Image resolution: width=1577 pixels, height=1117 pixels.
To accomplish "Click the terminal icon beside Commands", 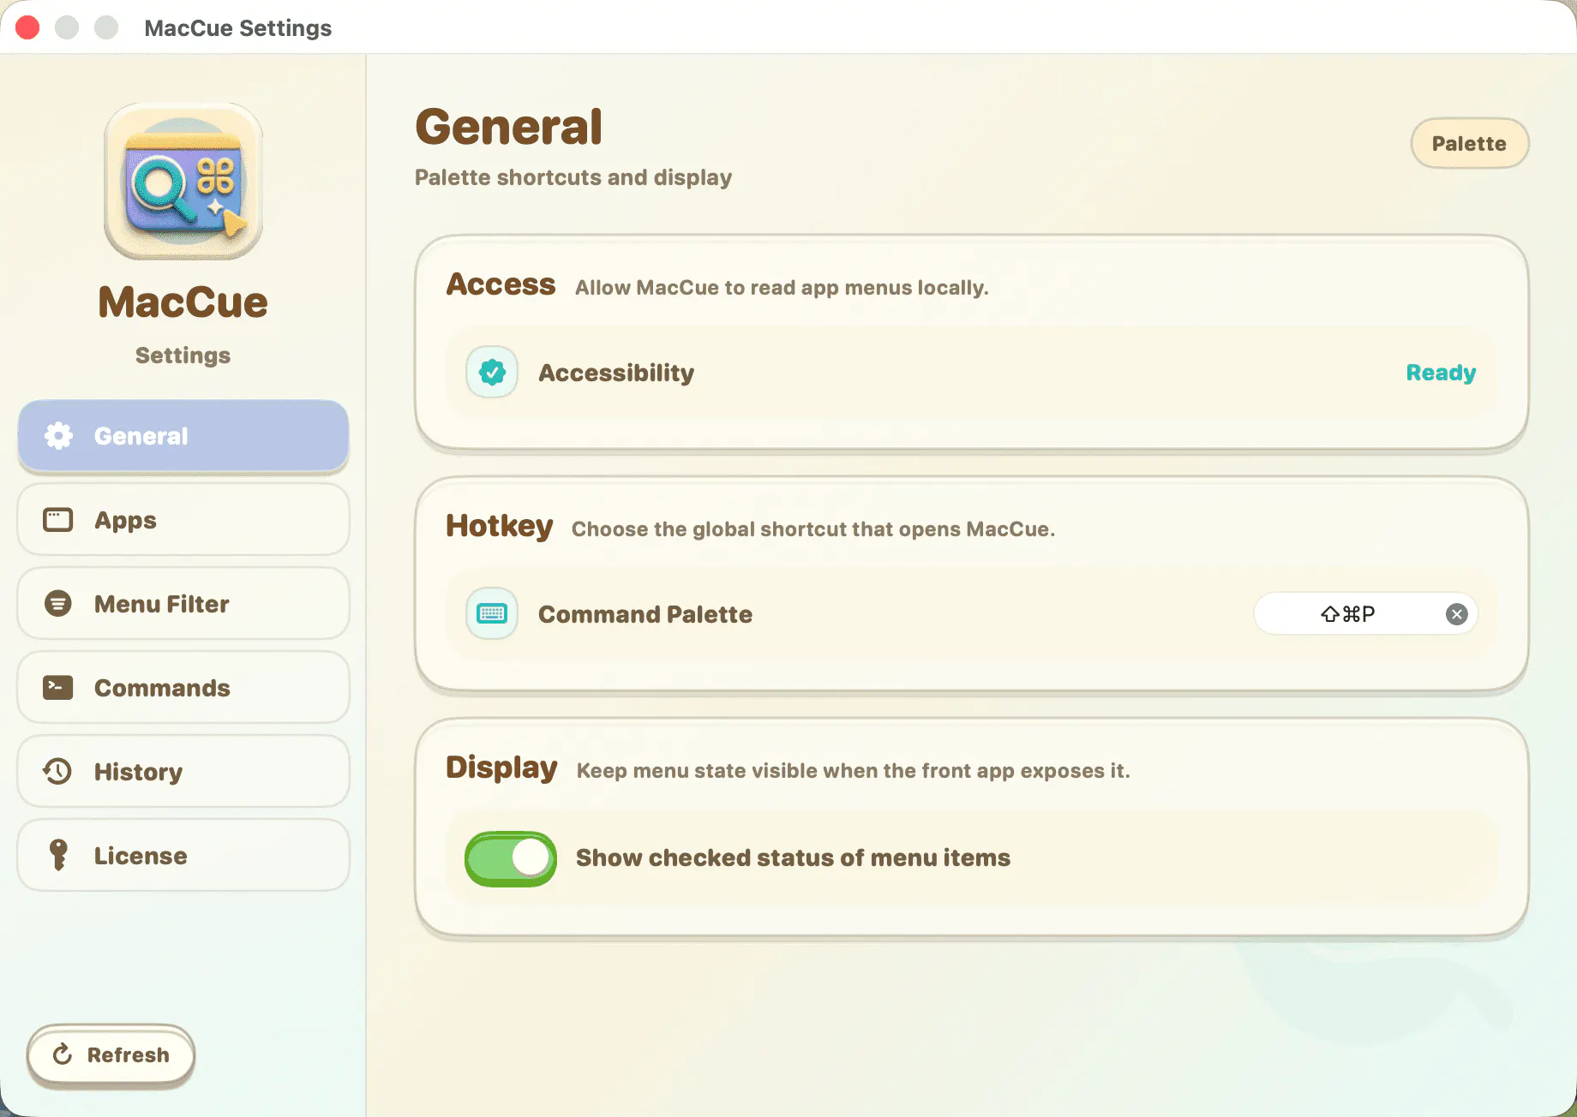I will point(58,688).
